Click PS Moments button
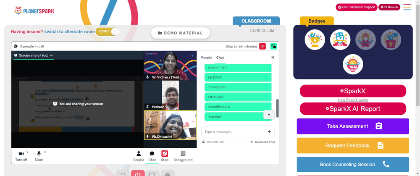 pyautogui.click(x=389, y=7)
